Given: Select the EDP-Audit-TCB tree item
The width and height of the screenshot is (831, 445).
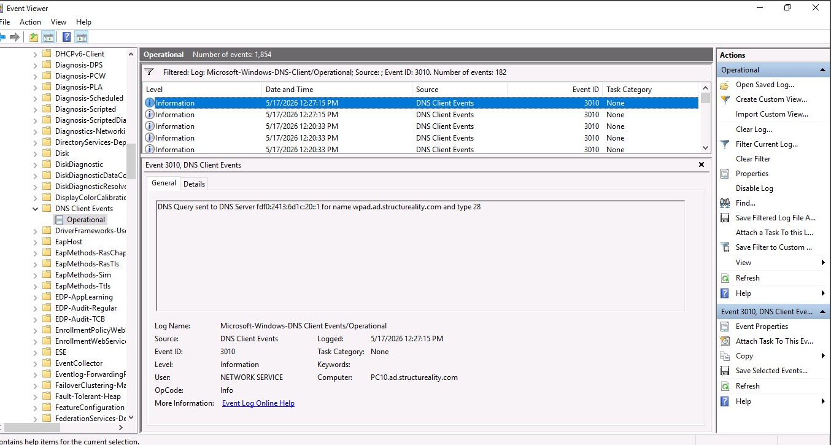Looking at the screenshot, I should coord(80,319).
